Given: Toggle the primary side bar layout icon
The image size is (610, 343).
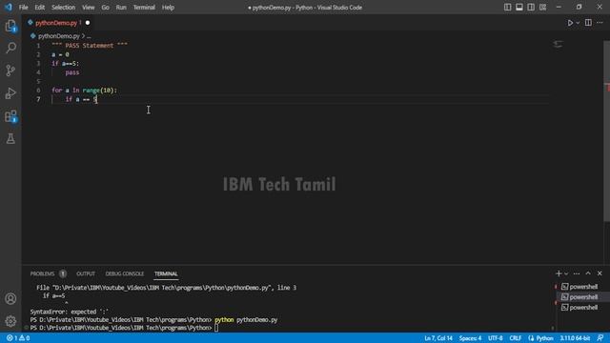Looking at the screenshot, I should (508, 7).
